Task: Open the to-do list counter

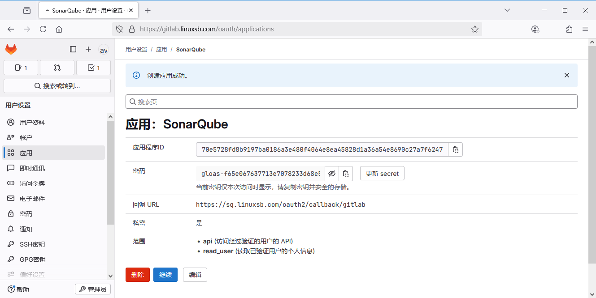Action: [93, 68]
